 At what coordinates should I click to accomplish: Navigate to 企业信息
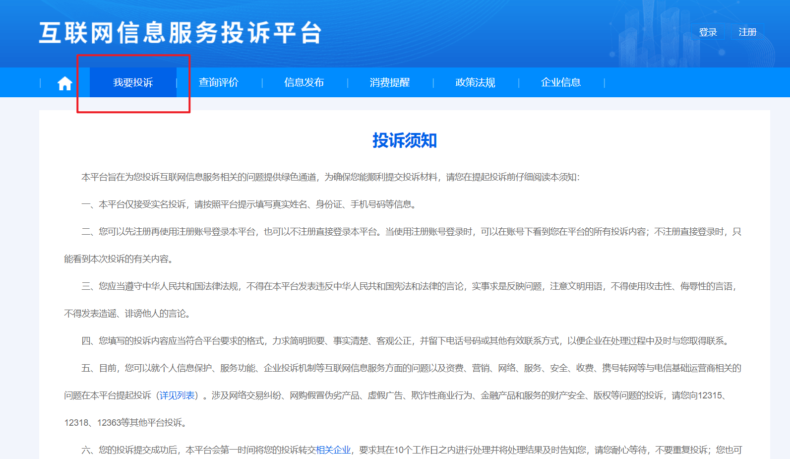pyautogui.click(x=560, y=83)
